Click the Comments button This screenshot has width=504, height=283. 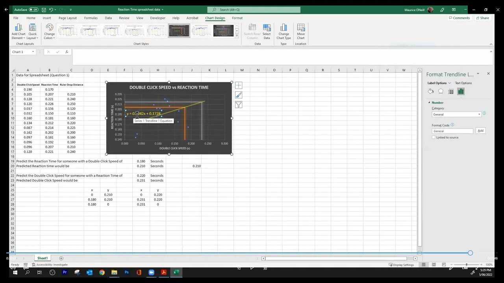pyautogui.click(x=459, y=18)
